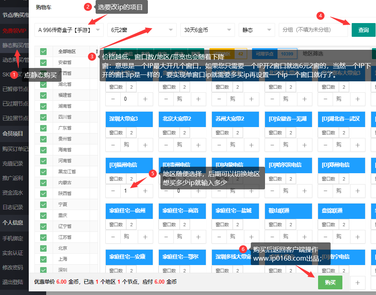Decrease quantity for 家庭住宅—宿州
Screen dimensions: 376x295
point(113,237)
